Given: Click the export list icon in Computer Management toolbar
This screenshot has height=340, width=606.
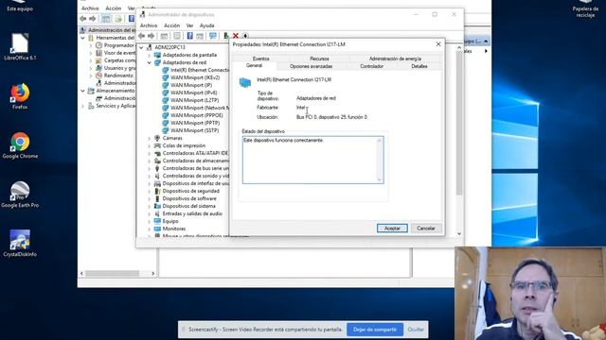Looking at the screenshot, I should point(118,19).
